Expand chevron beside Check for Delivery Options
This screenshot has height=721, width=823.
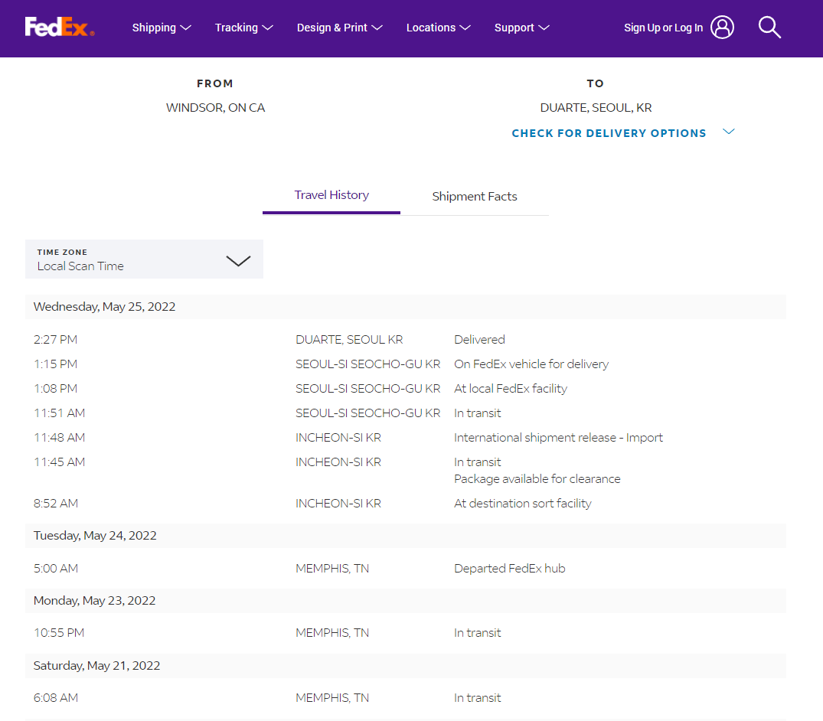tap(729, 132)
